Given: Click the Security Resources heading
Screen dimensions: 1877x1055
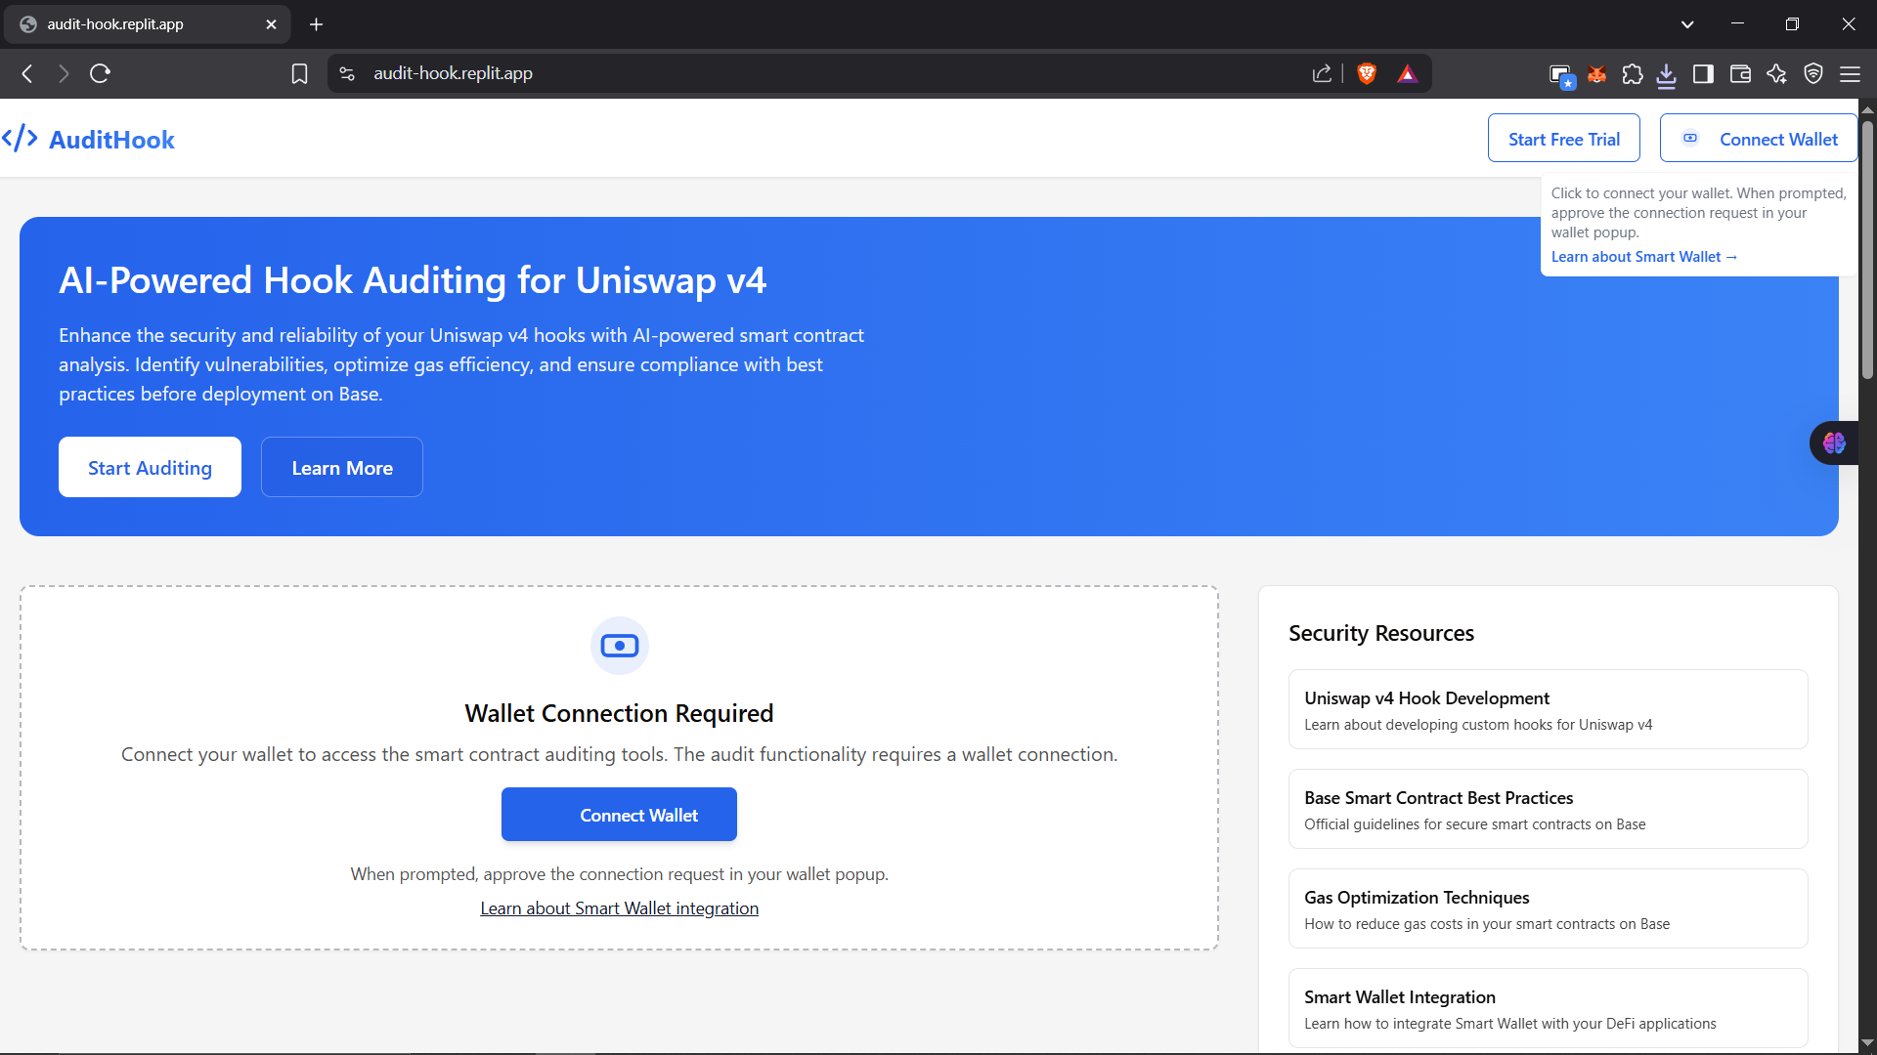Looking at the screenshot, I should [x=1380, y=633].
